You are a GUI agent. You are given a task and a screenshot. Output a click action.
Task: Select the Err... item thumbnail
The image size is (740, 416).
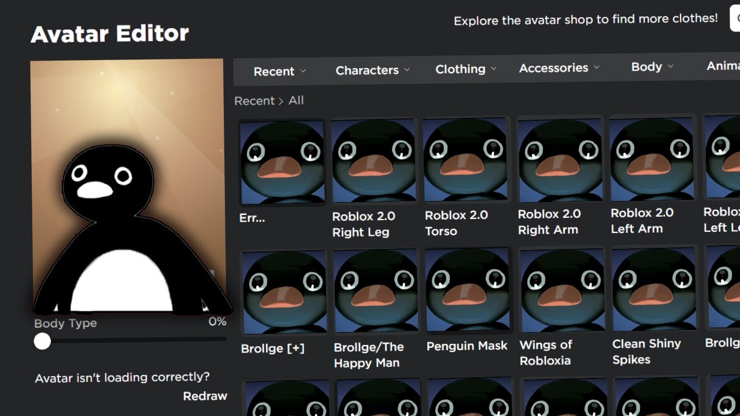pos(282,162)
